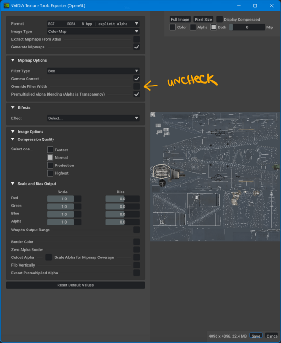Collapse the Compression Quality section

tap(13, 139)
